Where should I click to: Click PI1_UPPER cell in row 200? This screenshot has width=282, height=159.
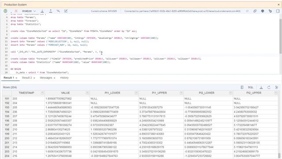161,138
